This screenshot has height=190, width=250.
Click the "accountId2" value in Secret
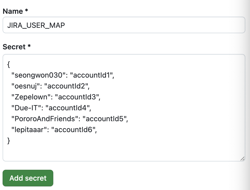66,86
